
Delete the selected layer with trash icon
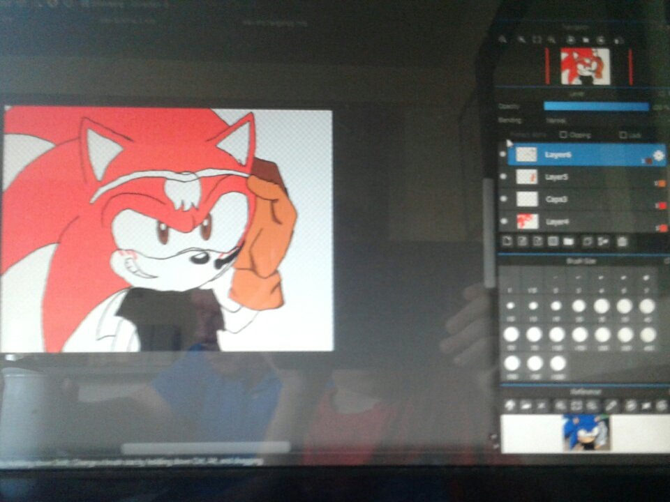[x=622, y=242]
